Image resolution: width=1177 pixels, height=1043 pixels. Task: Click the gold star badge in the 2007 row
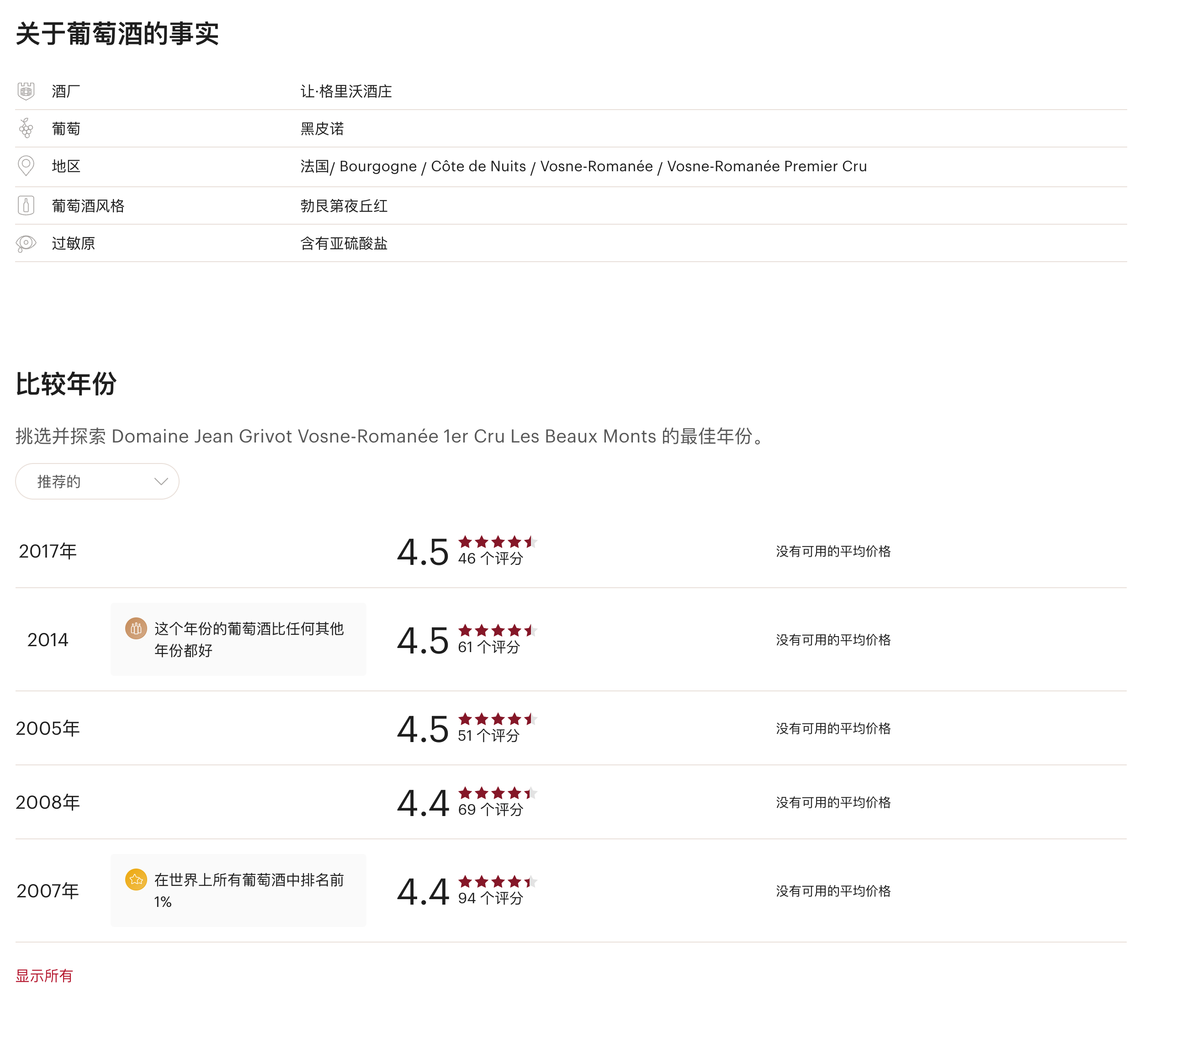(x=136, y=880)
